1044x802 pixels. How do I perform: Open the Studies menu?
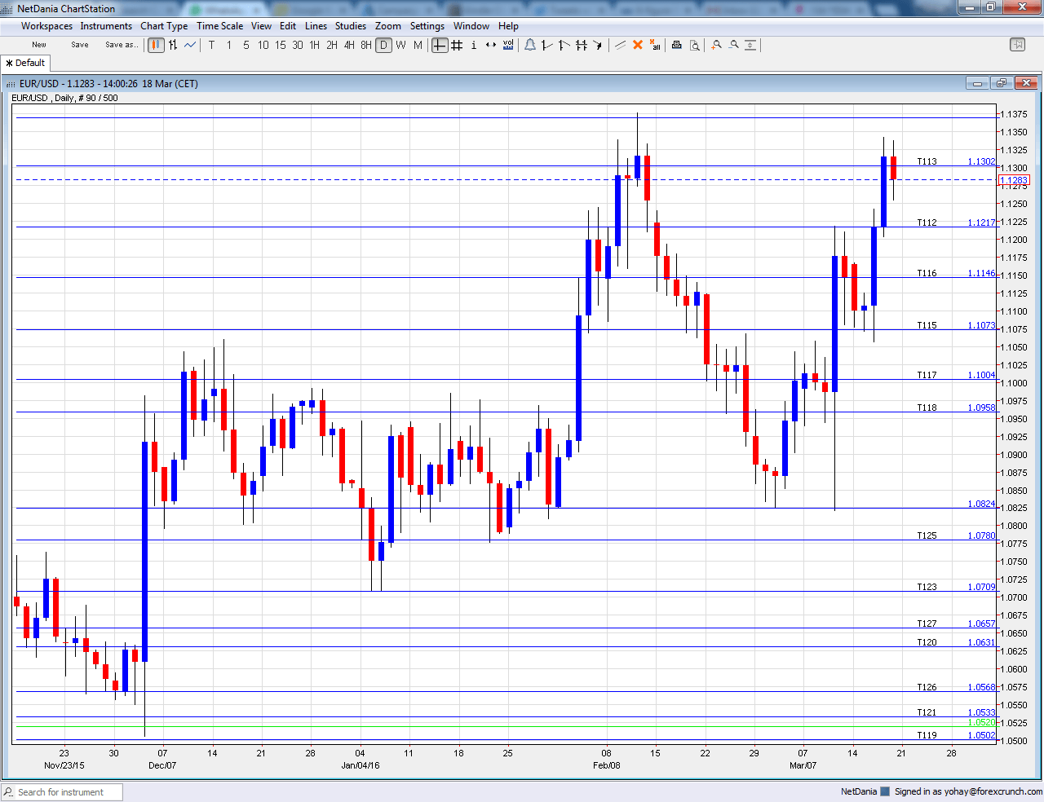[x=351, y=25]
